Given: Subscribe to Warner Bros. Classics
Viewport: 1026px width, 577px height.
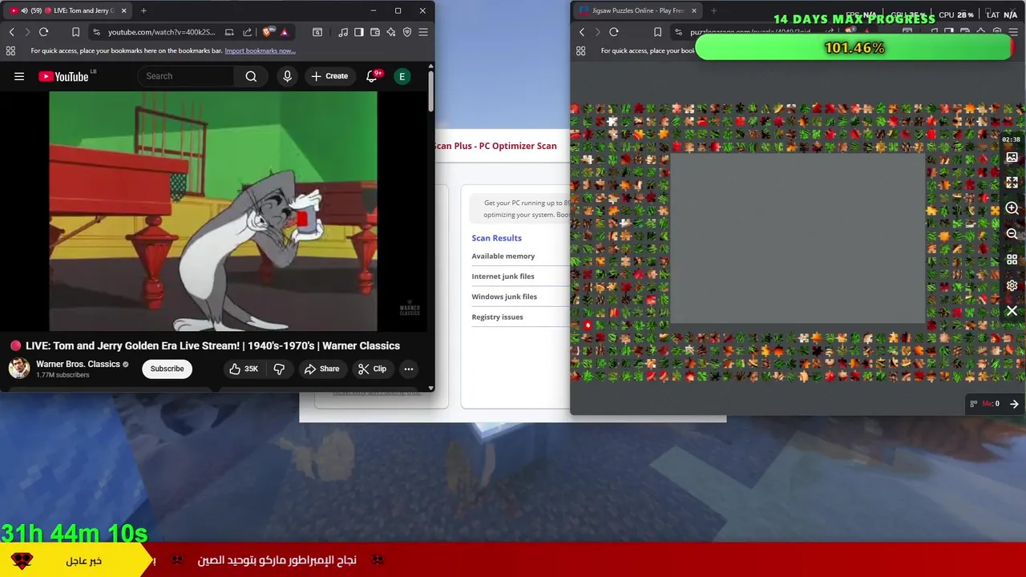Looking at the screenshot, I should pos(168,369).
